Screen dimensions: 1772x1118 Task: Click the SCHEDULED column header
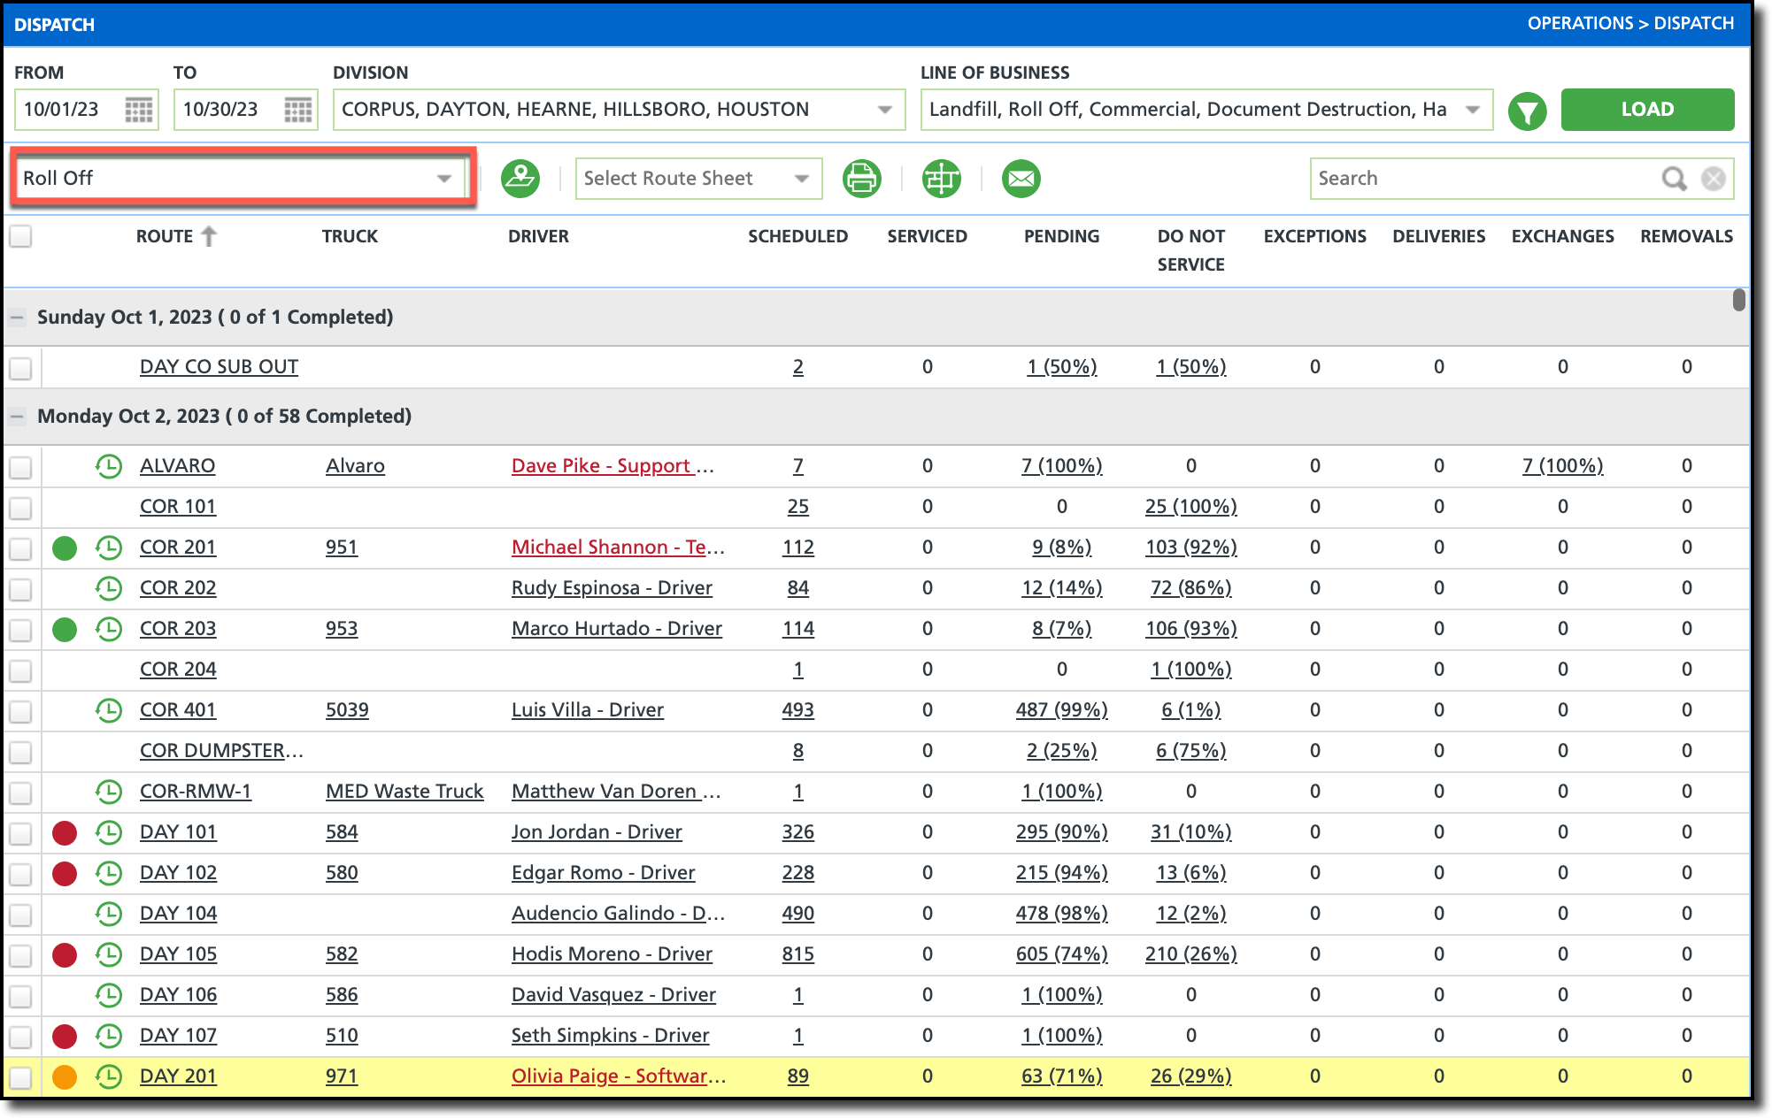pos(797,236)
